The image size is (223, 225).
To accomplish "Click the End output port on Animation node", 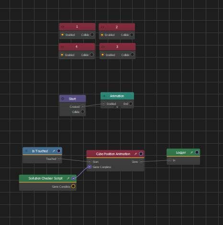I will coord(131,104).
